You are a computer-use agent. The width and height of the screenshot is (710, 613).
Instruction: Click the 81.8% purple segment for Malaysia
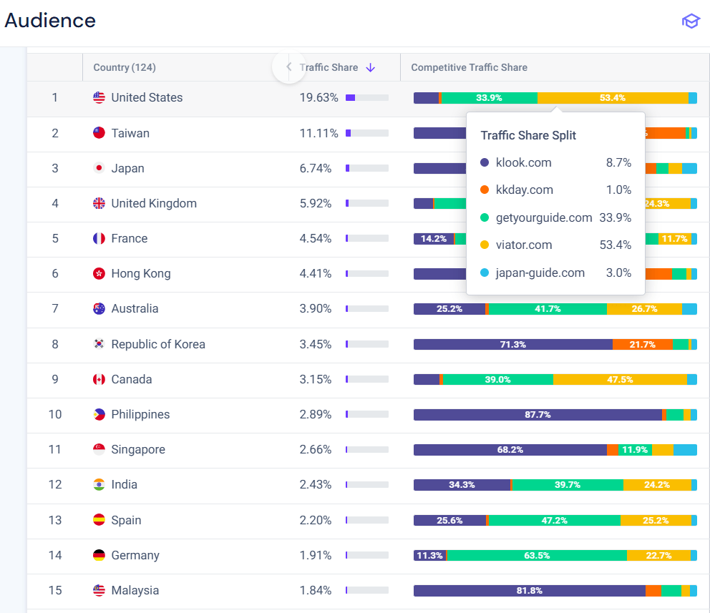click(x=530, y=590)
